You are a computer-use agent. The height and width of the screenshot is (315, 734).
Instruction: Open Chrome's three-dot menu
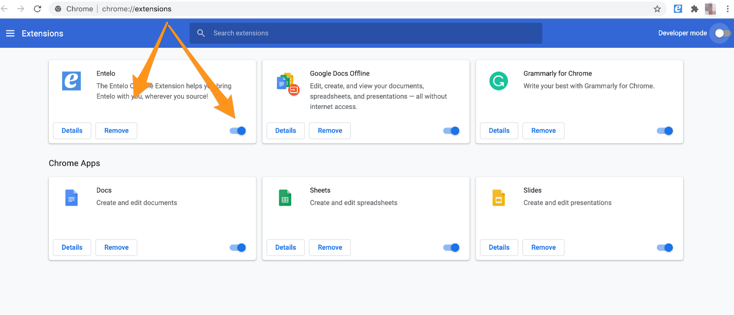click(728, 9)
